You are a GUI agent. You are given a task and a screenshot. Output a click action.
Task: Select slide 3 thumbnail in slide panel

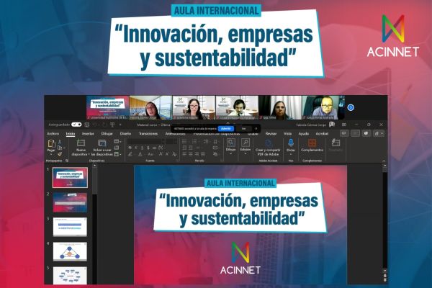pos(70,227)
